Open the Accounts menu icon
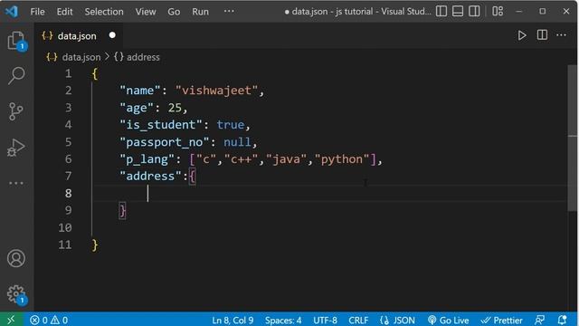This screenshot has width=579, height=326. (x=16, y=258)
